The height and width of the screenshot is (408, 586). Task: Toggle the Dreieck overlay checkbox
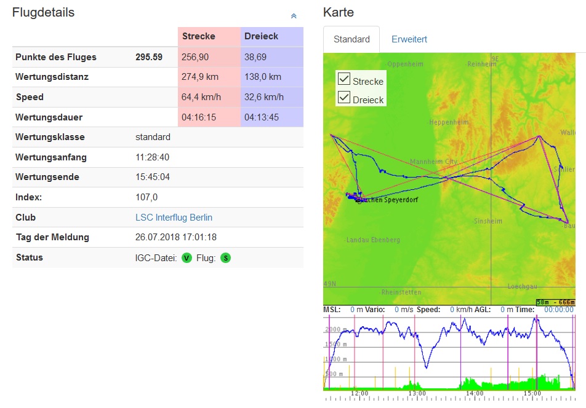345,97
